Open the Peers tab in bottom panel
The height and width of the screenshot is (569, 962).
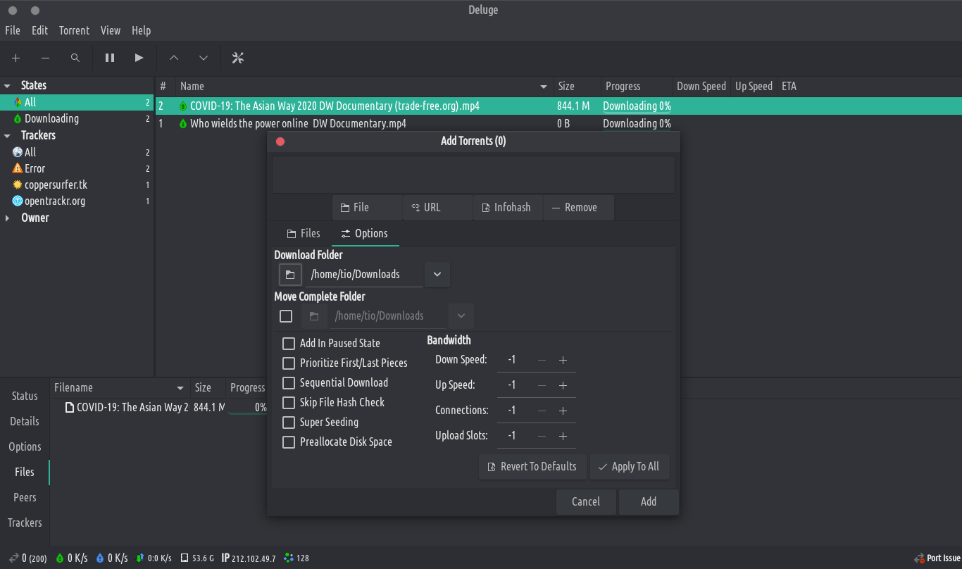[x=25, y=497]
